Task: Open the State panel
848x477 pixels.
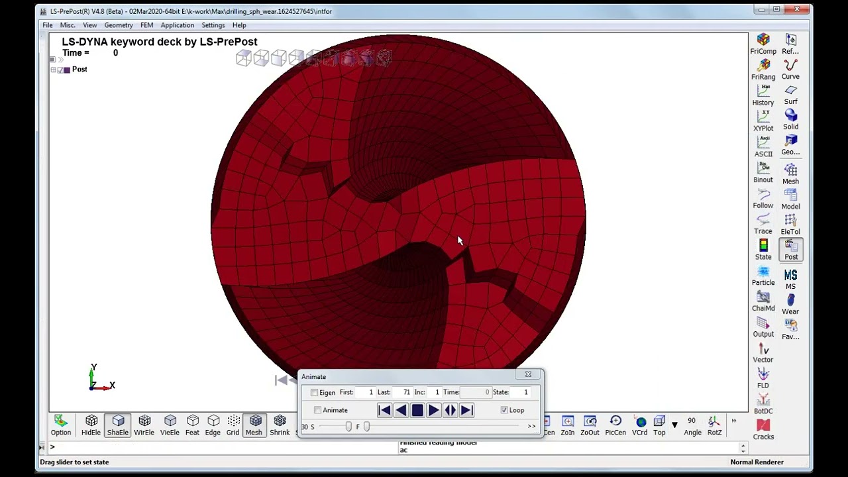Action: (763, 250)
